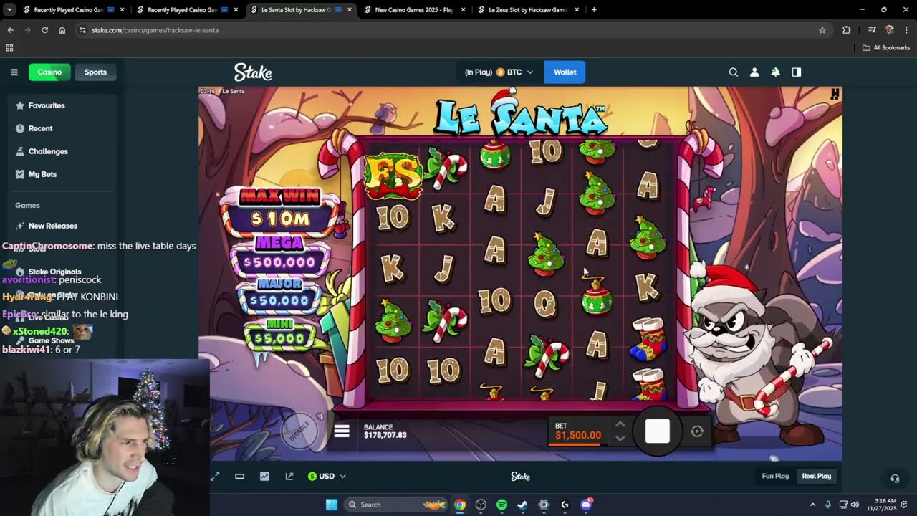The image size is (917, 516).
Task: Open live support headset icon
Action: [895, 478]
